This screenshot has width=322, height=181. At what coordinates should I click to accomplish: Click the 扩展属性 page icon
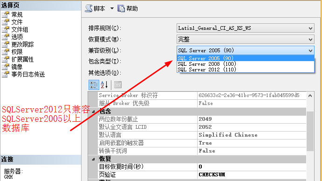pos(6,59)
